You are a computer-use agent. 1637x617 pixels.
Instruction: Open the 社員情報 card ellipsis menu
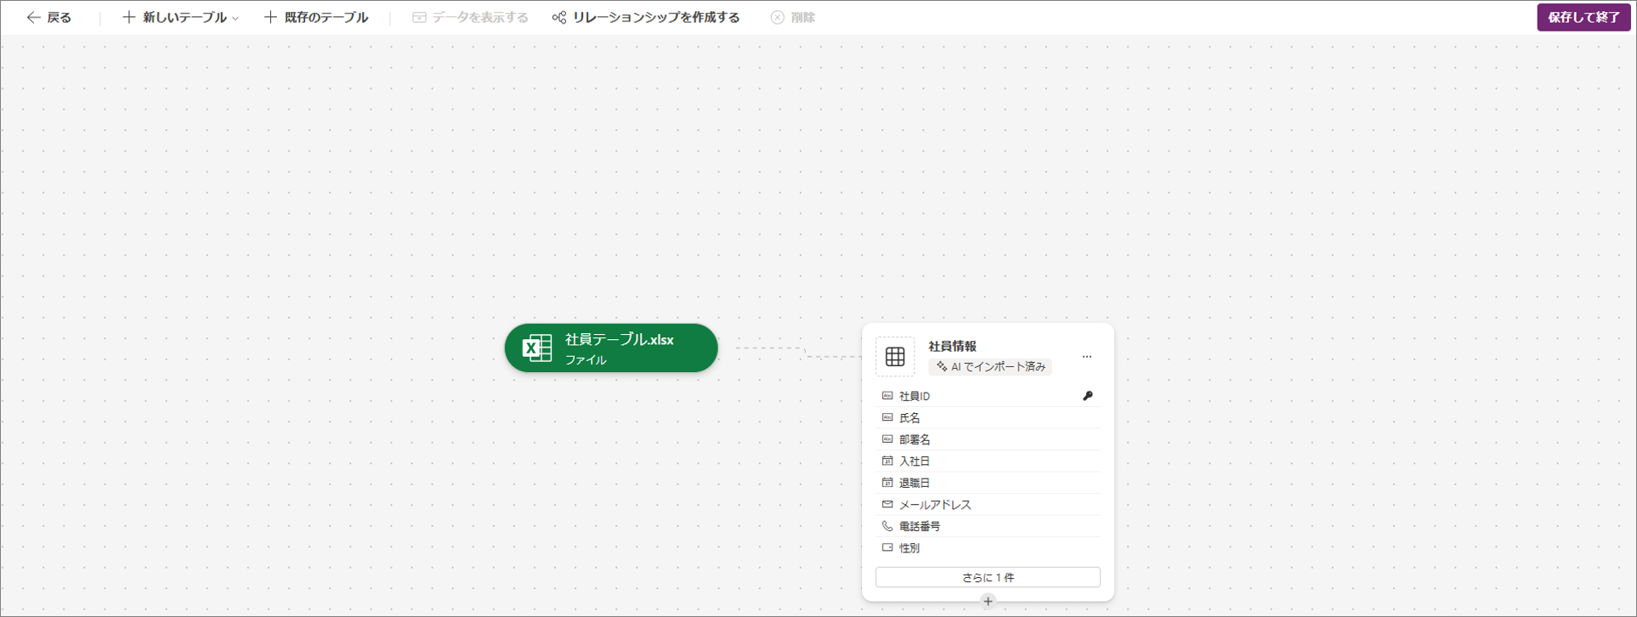(x=1087, y=357)
